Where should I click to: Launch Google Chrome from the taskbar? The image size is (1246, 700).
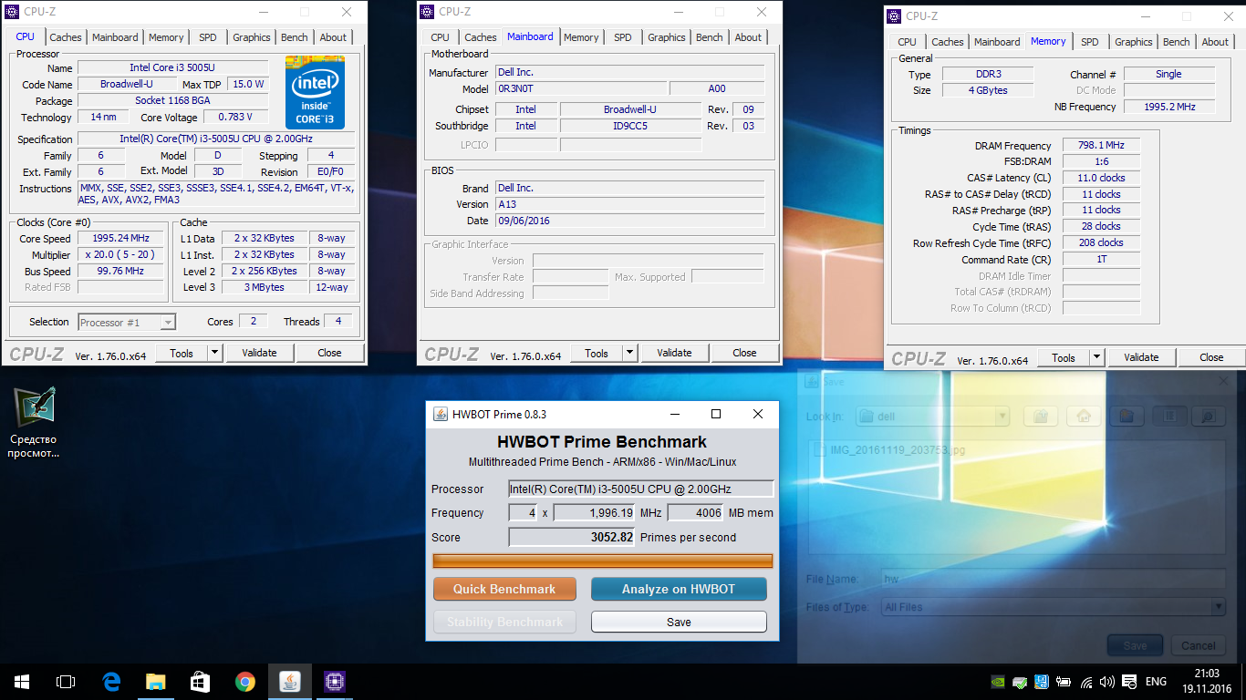pyautogui.click(x=244, y=681)
